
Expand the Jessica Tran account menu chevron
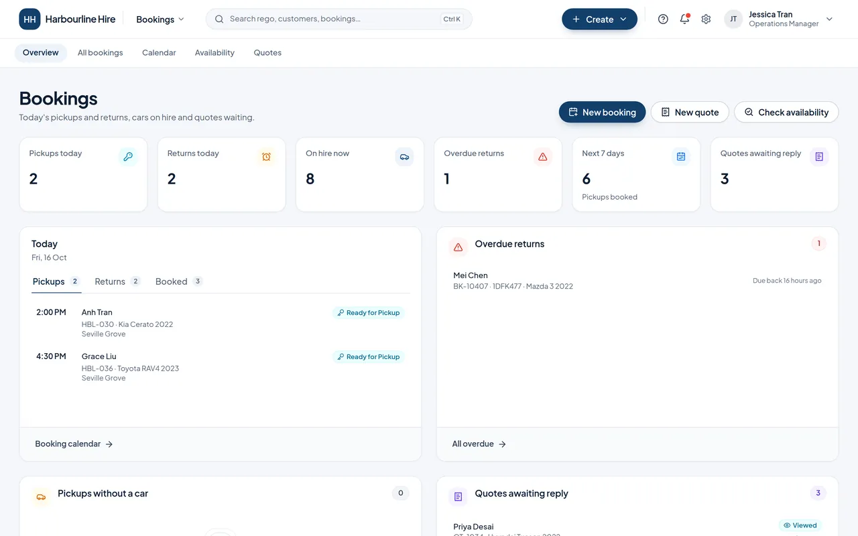tap(829, 19)
